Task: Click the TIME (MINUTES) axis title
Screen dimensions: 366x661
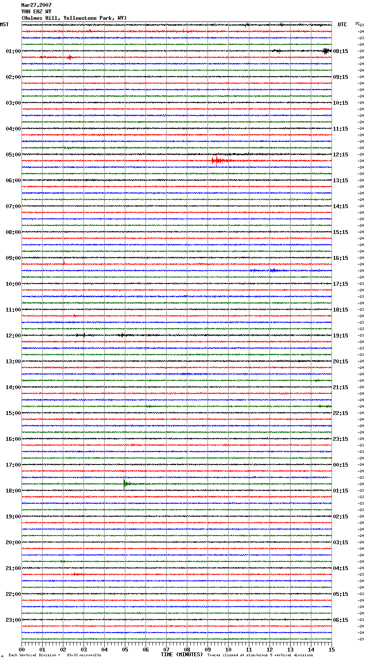Action: tap(182, 655)
